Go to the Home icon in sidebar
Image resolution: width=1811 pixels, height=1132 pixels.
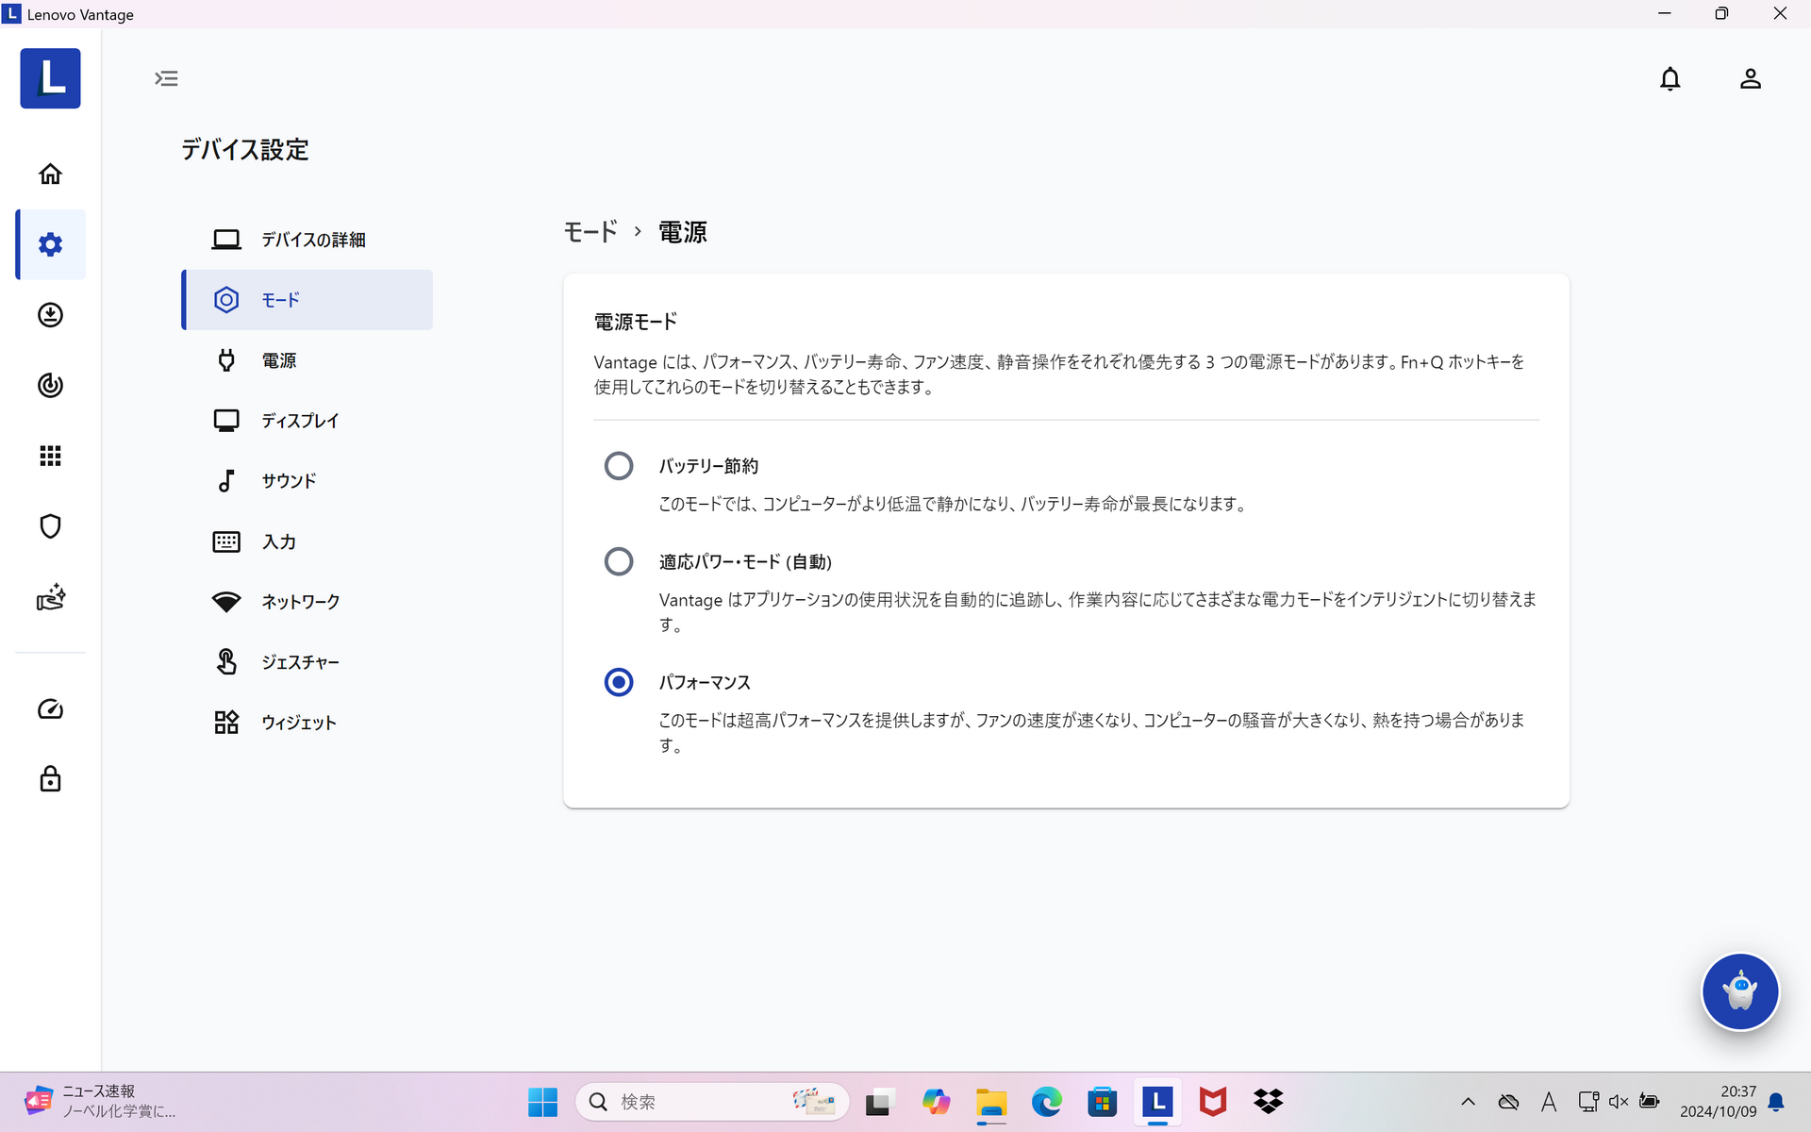[x=50, y=174]
